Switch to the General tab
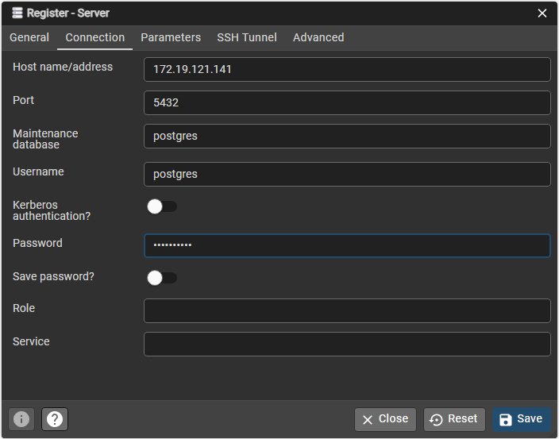This screenshot has height=439, width=559. pyautogui.click(x=29, y=37)
